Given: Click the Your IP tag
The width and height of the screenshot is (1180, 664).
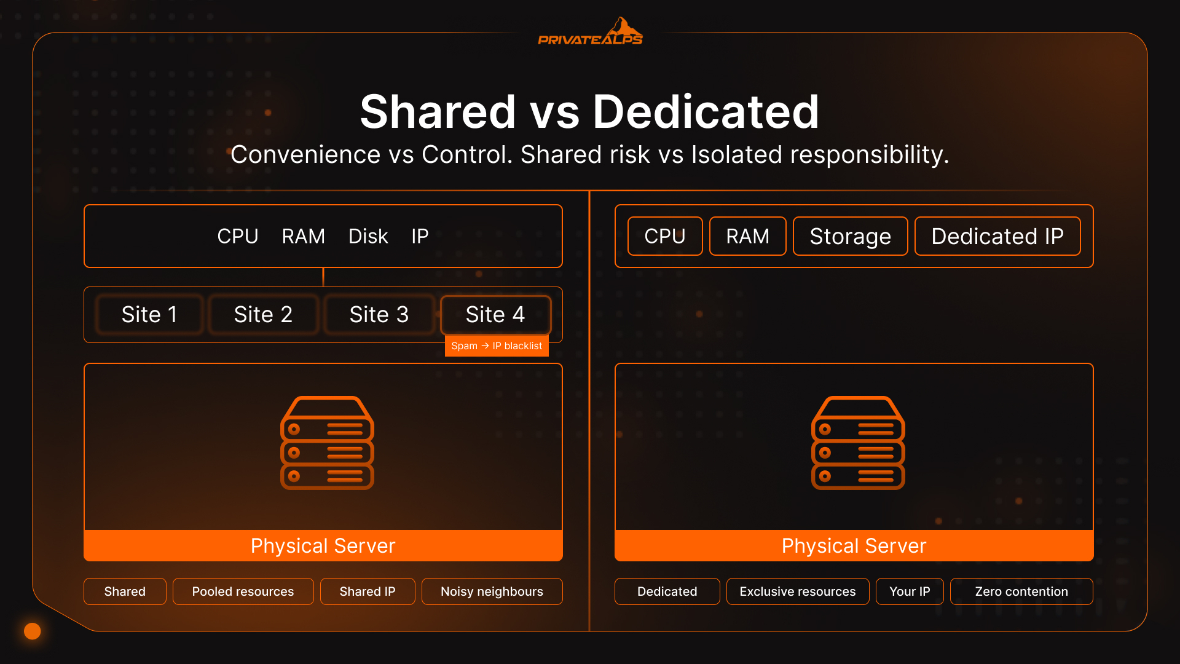Looking at the screenshot, I should pos(910,591).
